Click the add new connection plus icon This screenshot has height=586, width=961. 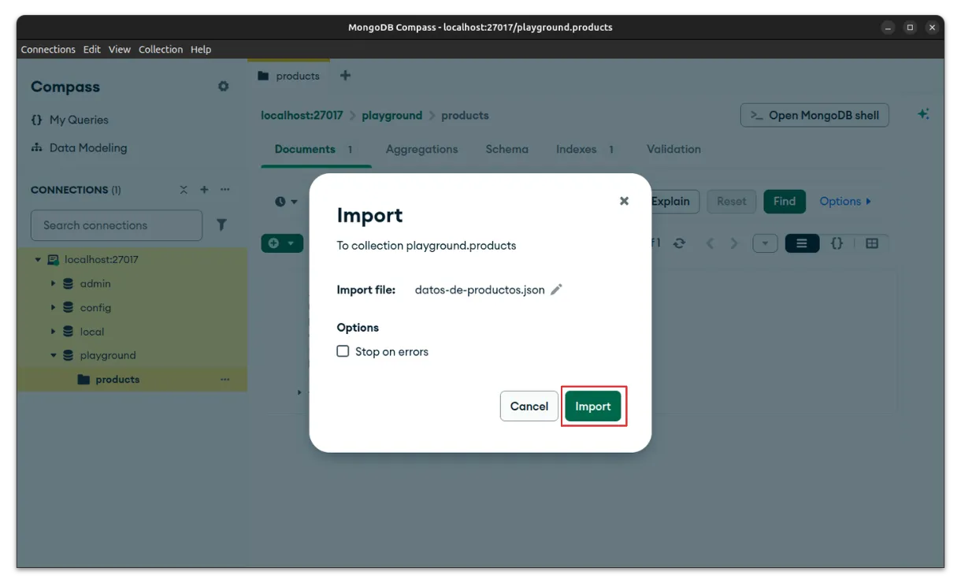click(204, 190)
